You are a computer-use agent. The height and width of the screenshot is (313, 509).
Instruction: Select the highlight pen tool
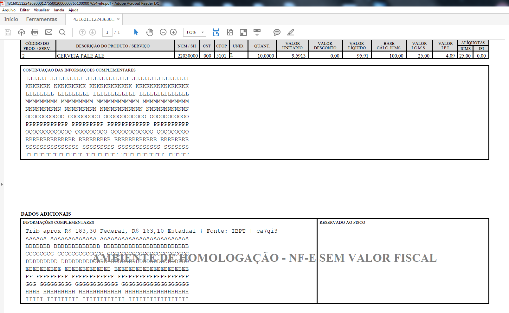coord(291,32)
